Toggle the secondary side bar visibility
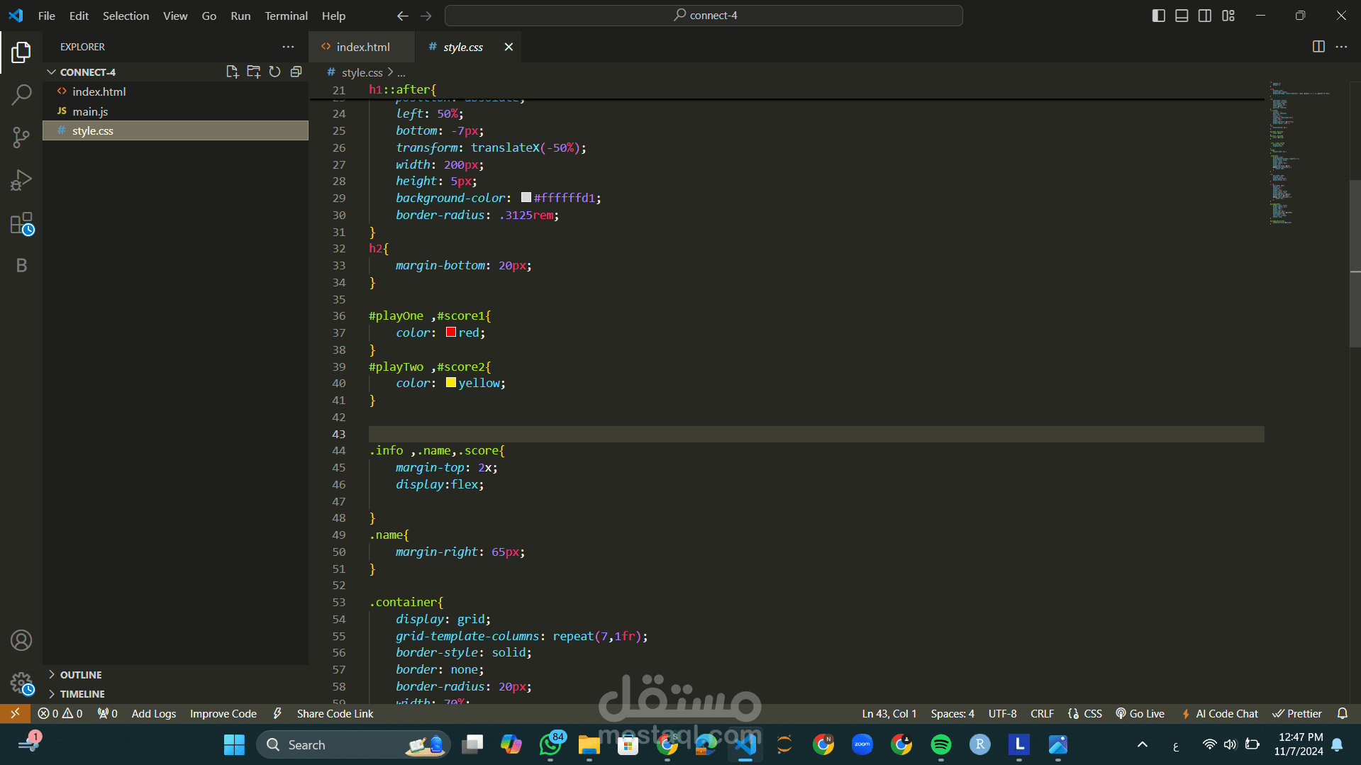1361x765 pixels. (x=1205, y=16)
